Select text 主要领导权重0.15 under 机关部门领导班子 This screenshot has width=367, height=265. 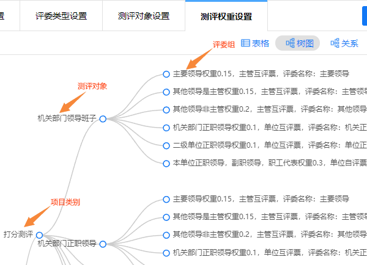click(x=202, y=74)
